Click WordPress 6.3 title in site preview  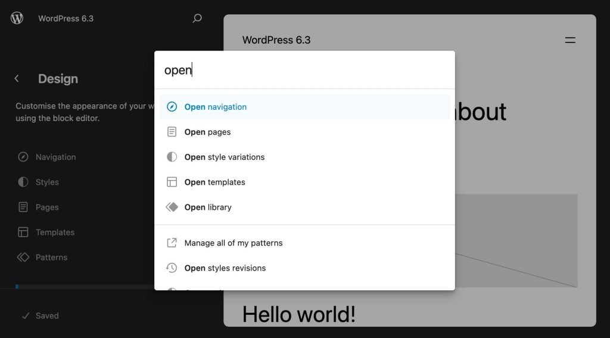276,40
